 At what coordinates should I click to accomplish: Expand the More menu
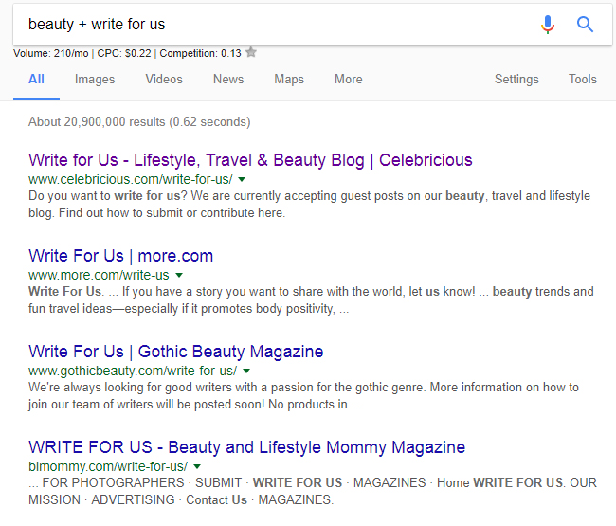click(349, 80)
